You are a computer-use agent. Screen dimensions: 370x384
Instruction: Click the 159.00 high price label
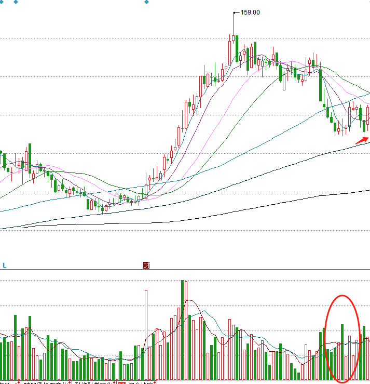click(x=250, y=12)
